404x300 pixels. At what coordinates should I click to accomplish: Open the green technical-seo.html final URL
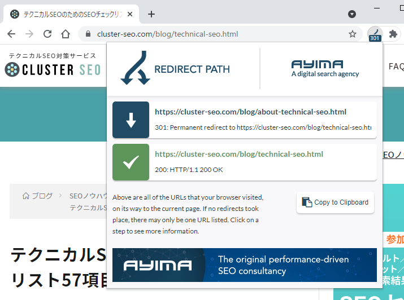point(239,154)
